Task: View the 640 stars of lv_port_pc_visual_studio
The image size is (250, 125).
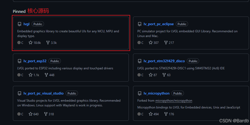Action: [34, 114]
